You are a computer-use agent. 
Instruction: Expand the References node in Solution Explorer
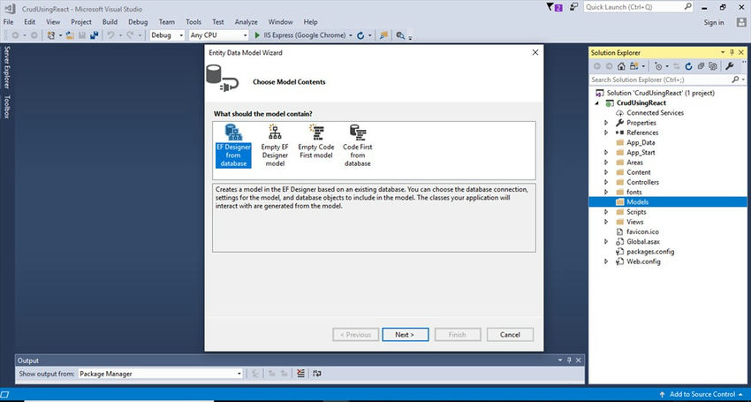606,133
